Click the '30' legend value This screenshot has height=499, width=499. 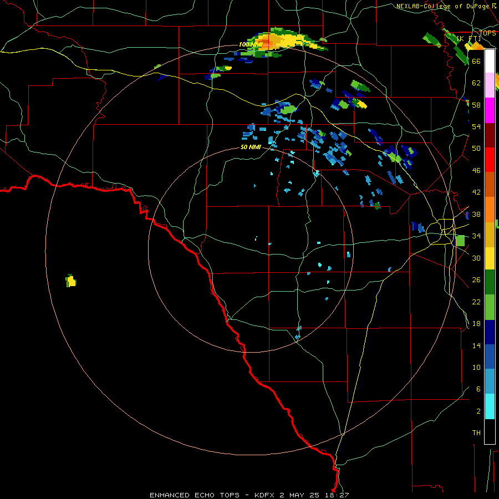coord(476,258)
